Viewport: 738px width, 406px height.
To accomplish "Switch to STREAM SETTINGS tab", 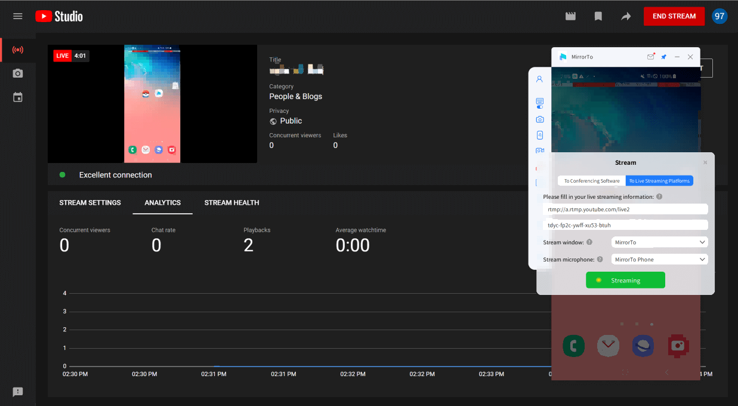I will pyautogui.click(x=90, y=203).
